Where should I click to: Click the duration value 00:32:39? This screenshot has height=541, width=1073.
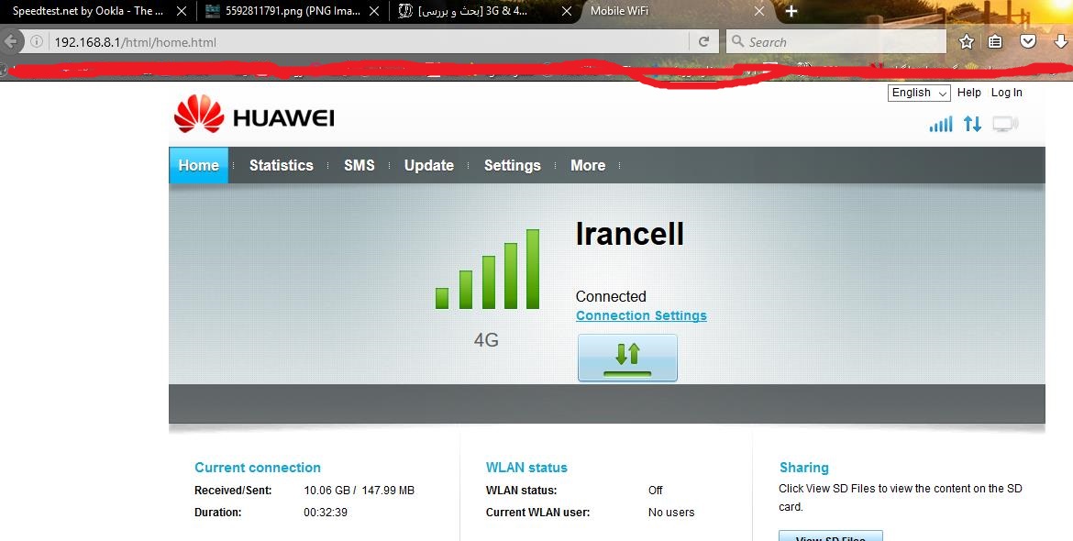point(325,513)
